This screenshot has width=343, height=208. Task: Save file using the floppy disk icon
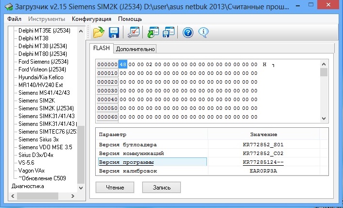(x=114, y=33)
